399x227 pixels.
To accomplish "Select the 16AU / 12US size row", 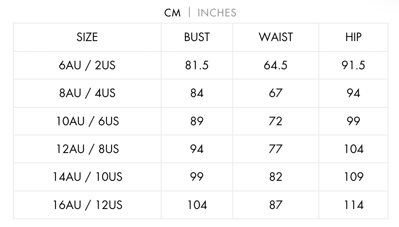I will (x=87, y=205).
